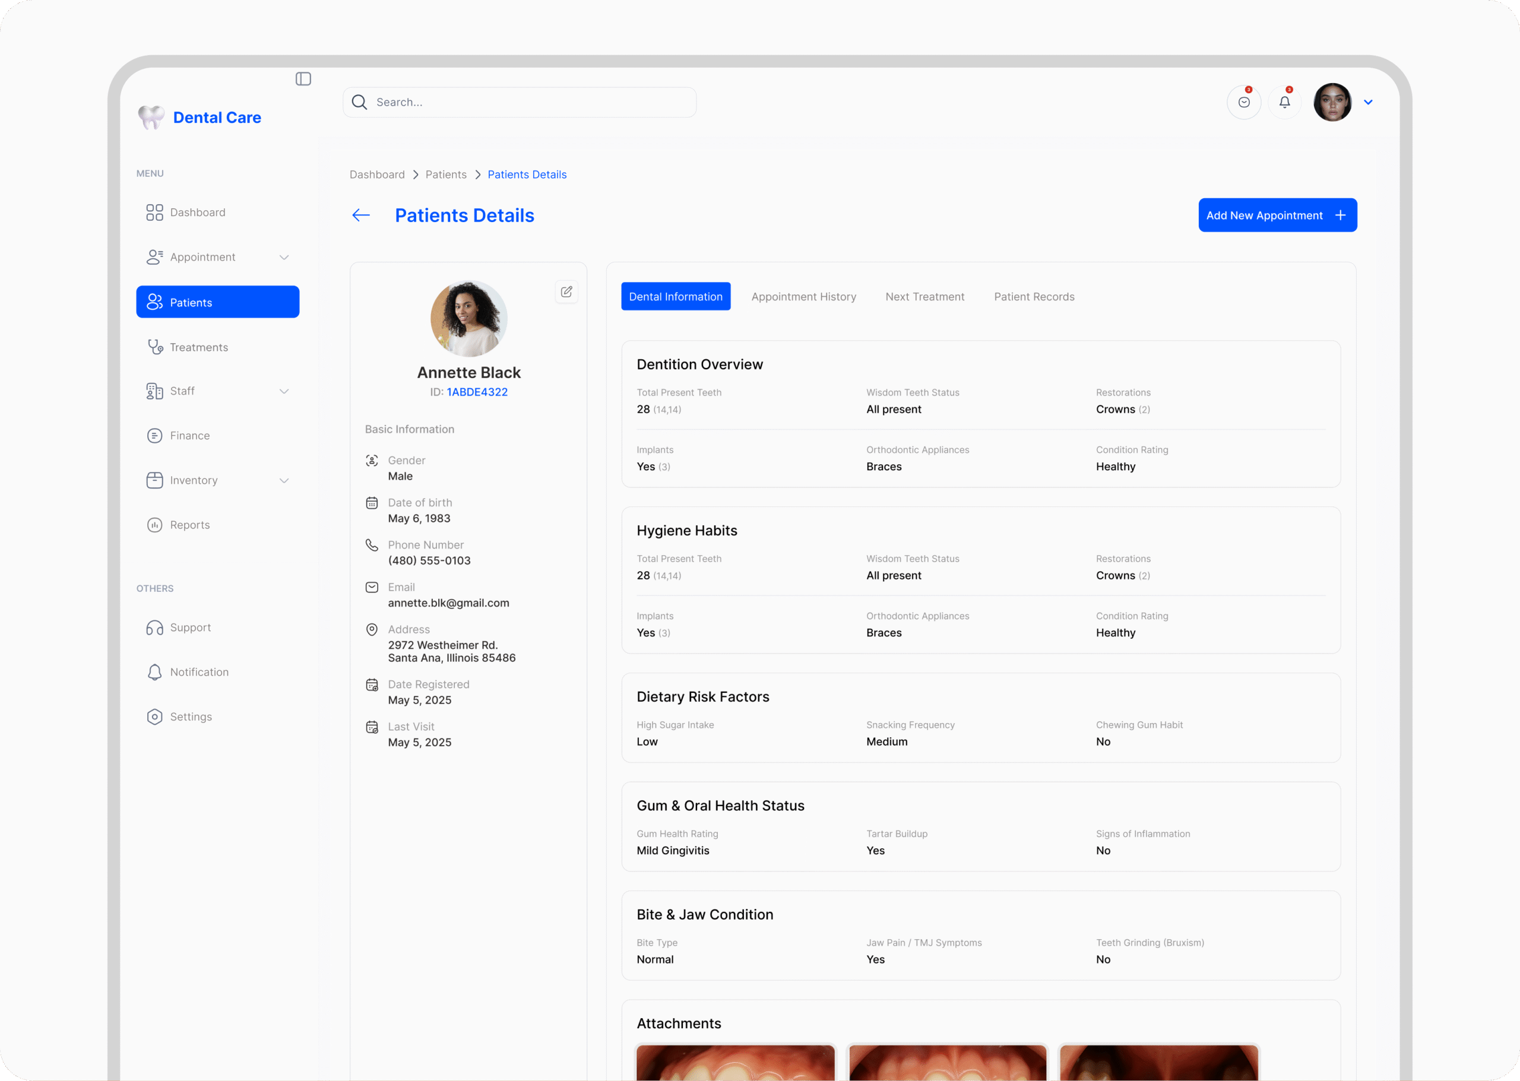Click the Notification bell icon in sidebar

click(154, 673)
